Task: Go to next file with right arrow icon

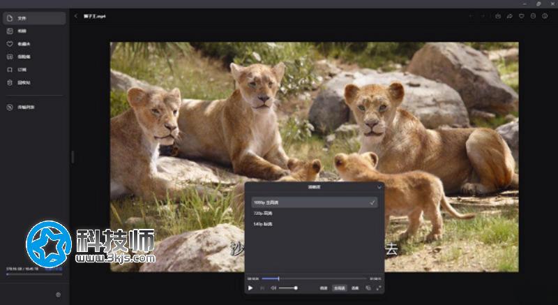Action: pyautogui.click(x=483, y=16)
